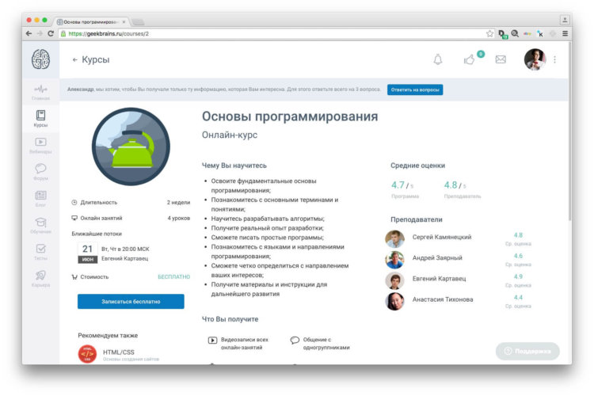The image size is (594, 396).
Task: Open the Тесты sidebar icon
Action: 40,252
